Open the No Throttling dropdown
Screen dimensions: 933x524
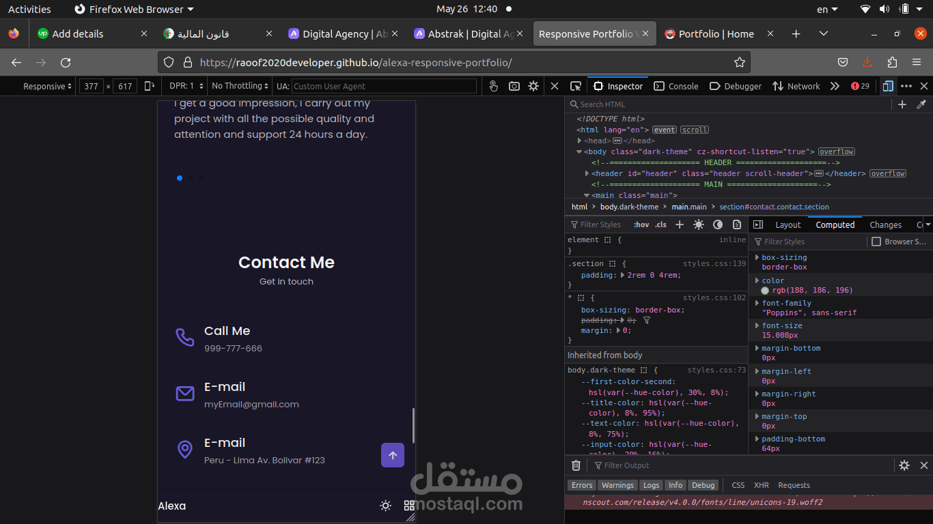point(240,86)
